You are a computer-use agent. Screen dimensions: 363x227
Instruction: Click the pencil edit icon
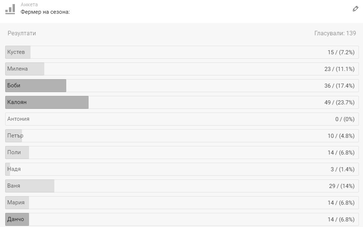(355, 9)
